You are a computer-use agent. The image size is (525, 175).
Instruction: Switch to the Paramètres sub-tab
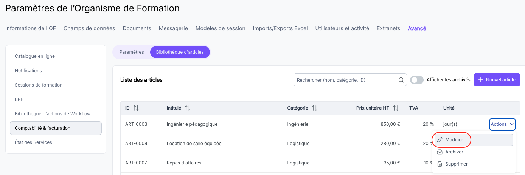tap(132, 52)
